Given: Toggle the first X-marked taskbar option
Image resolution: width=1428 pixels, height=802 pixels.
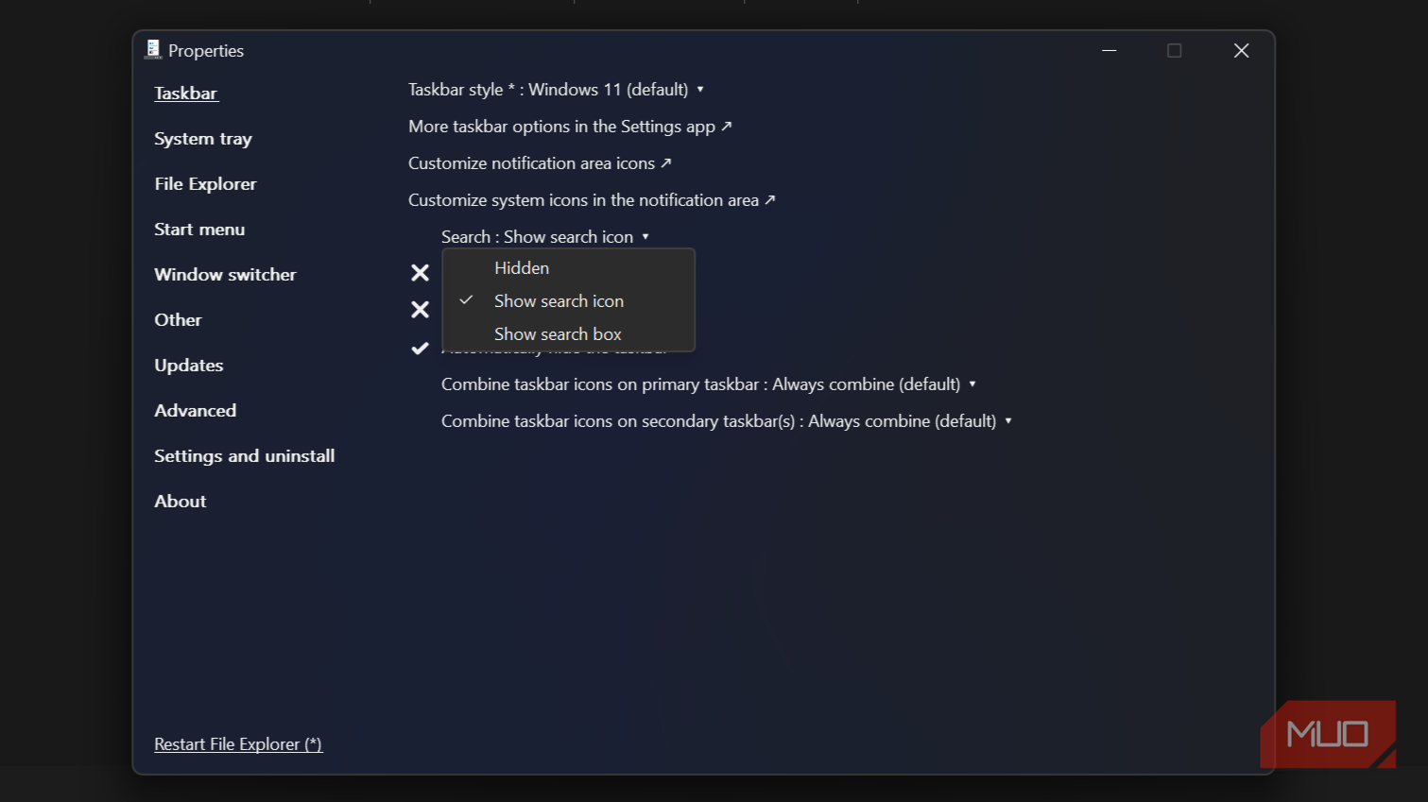Looking at the screenshot, I should pyautogui.click(x=421, y=273).
